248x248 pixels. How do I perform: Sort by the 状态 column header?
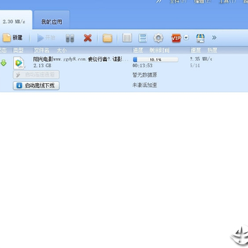pos(3,50)
